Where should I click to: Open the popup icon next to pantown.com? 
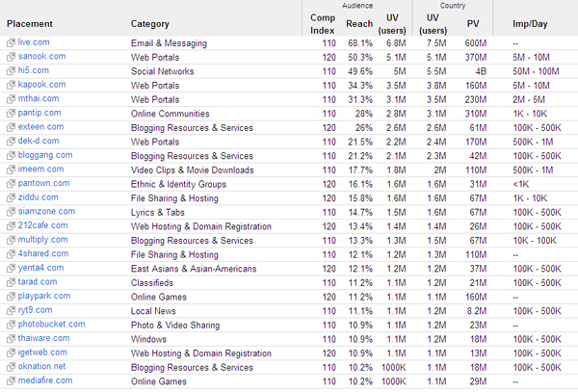(11, 183)
